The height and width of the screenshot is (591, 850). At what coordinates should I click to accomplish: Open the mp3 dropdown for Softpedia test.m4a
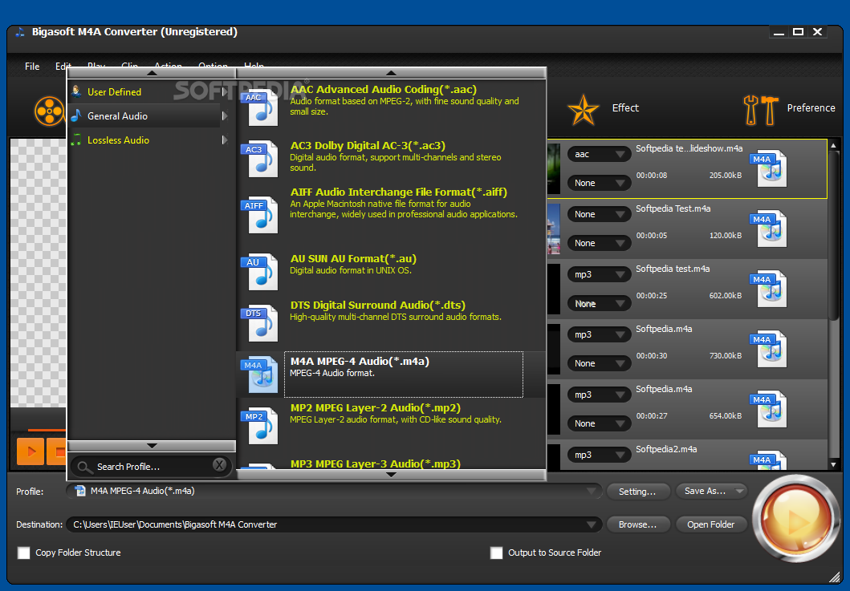599,274
